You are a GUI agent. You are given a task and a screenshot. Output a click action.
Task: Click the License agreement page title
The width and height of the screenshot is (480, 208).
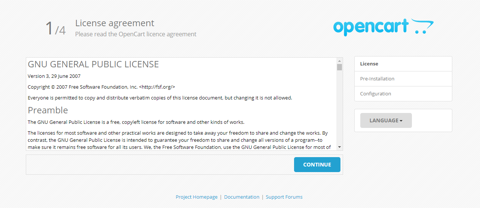[114, 23]
